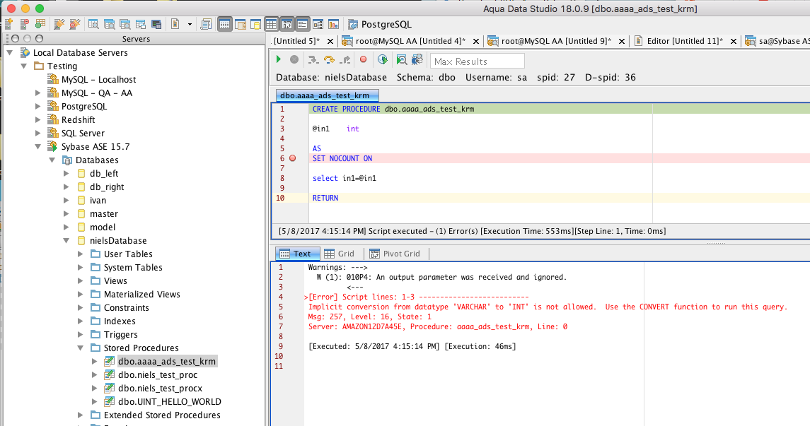
Task: Click the Register Server icon in main toolbar
Action: pos(8,25)
